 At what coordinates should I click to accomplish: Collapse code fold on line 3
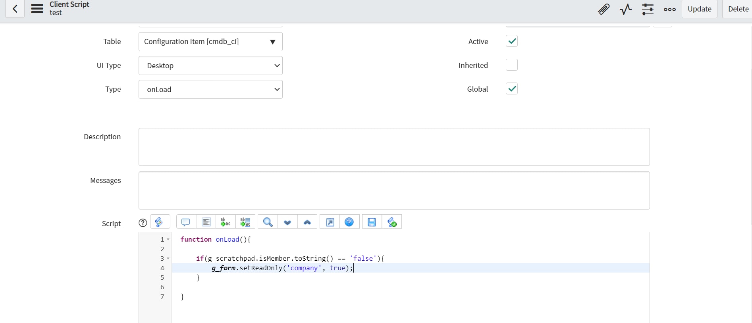[168, 258]
